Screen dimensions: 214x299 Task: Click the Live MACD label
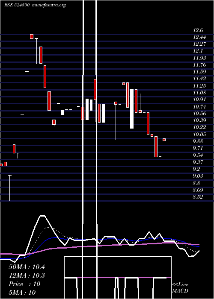click(180, 288)
